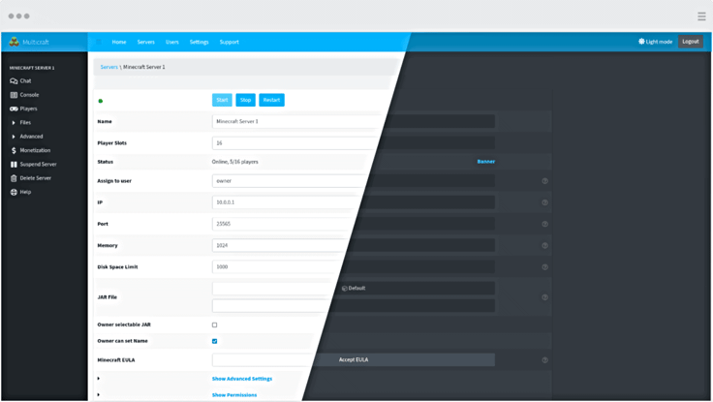Click help icon next to Assign to user
The image size is (713, 402).
[544, 181]
